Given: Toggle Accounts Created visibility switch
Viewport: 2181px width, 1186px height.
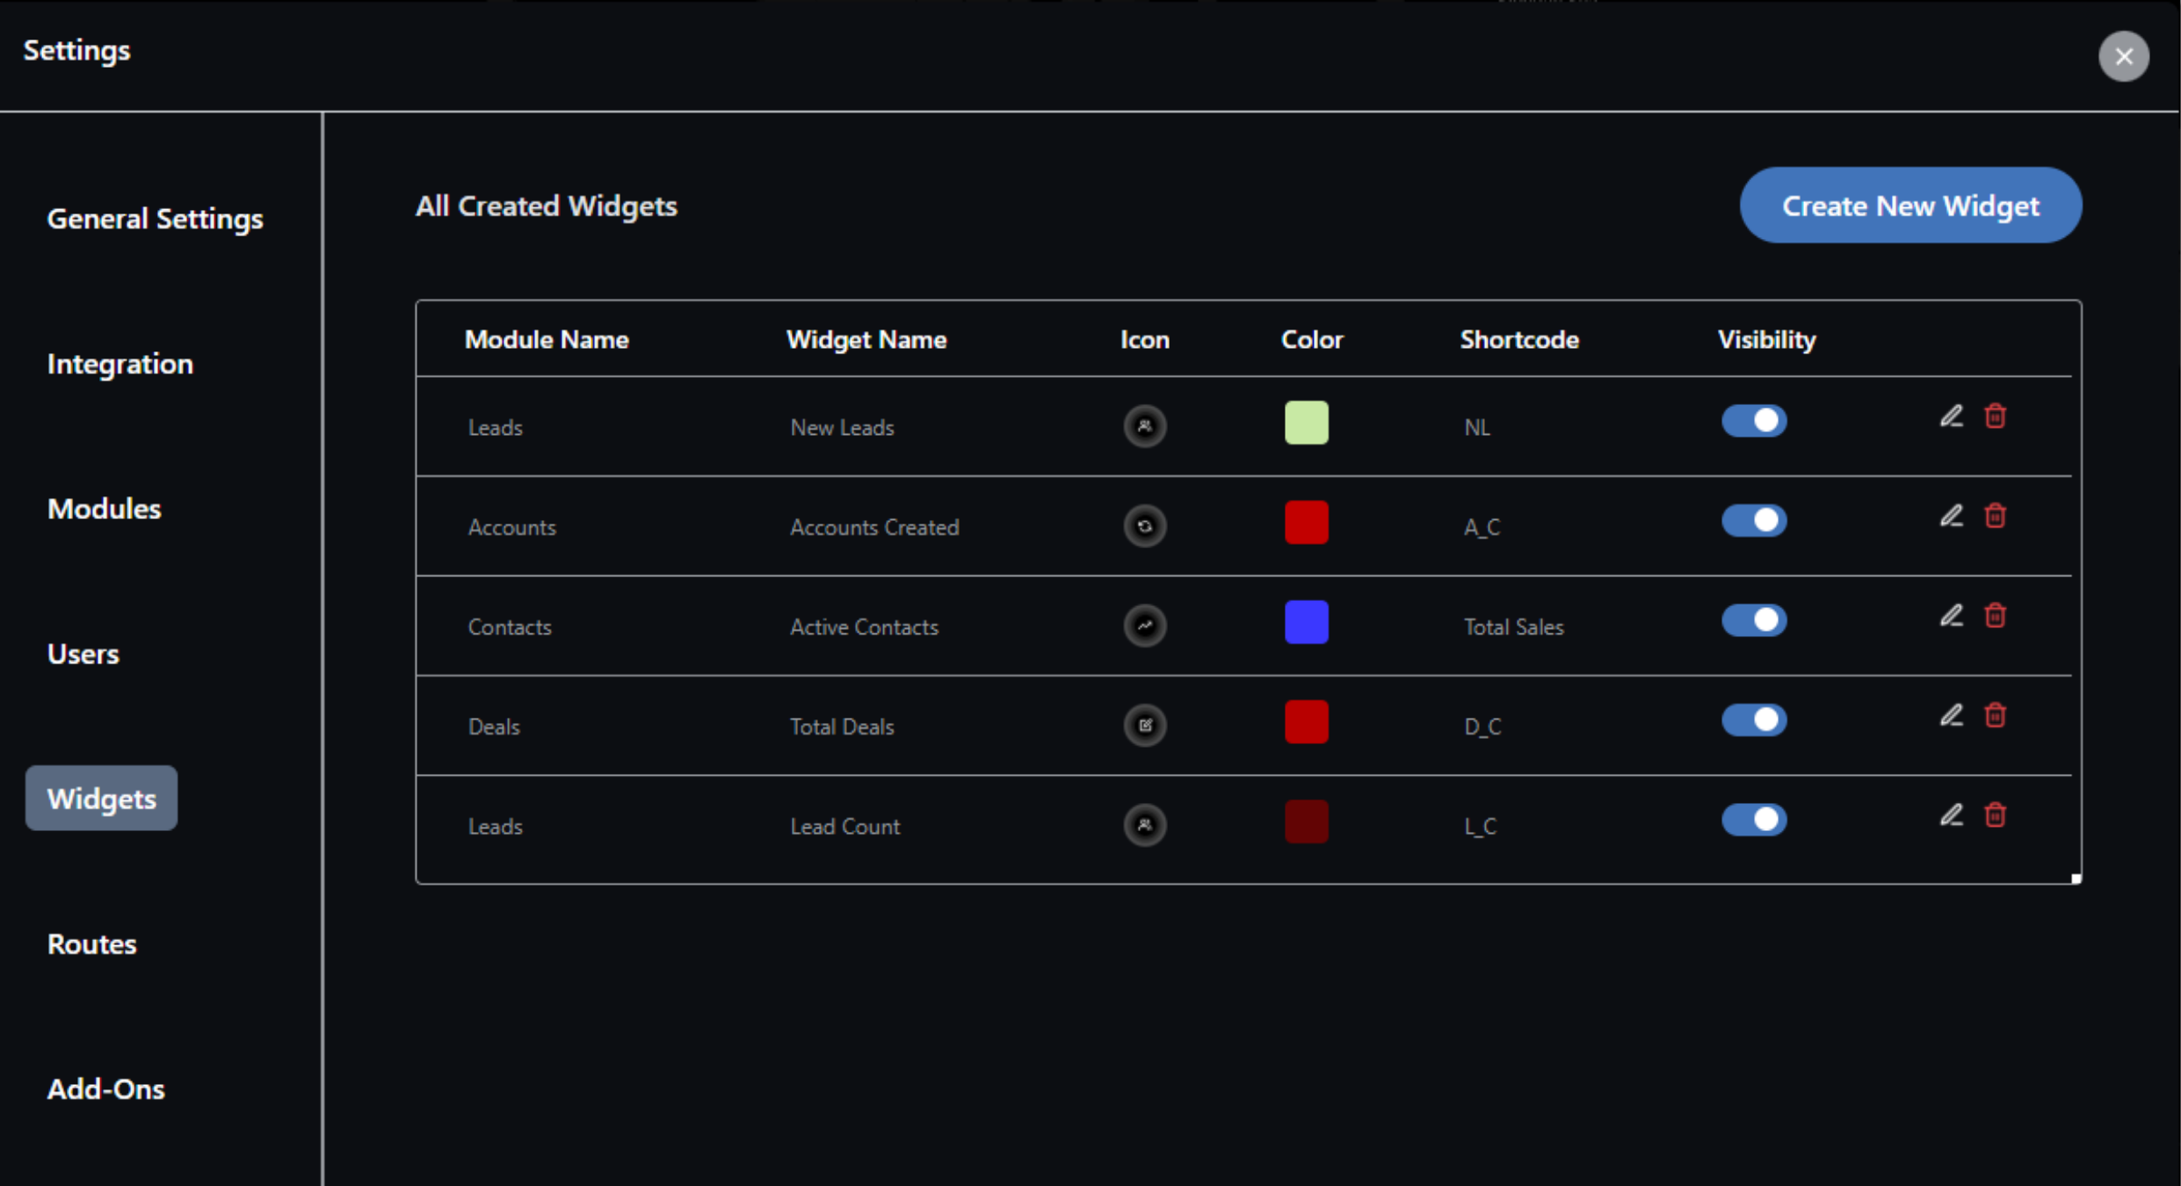Looking at the screenshot, I should tap(1754, 521).
